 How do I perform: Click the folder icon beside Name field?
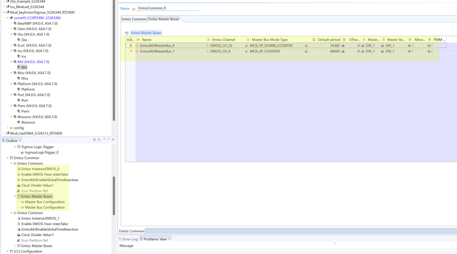click(134, 9)
